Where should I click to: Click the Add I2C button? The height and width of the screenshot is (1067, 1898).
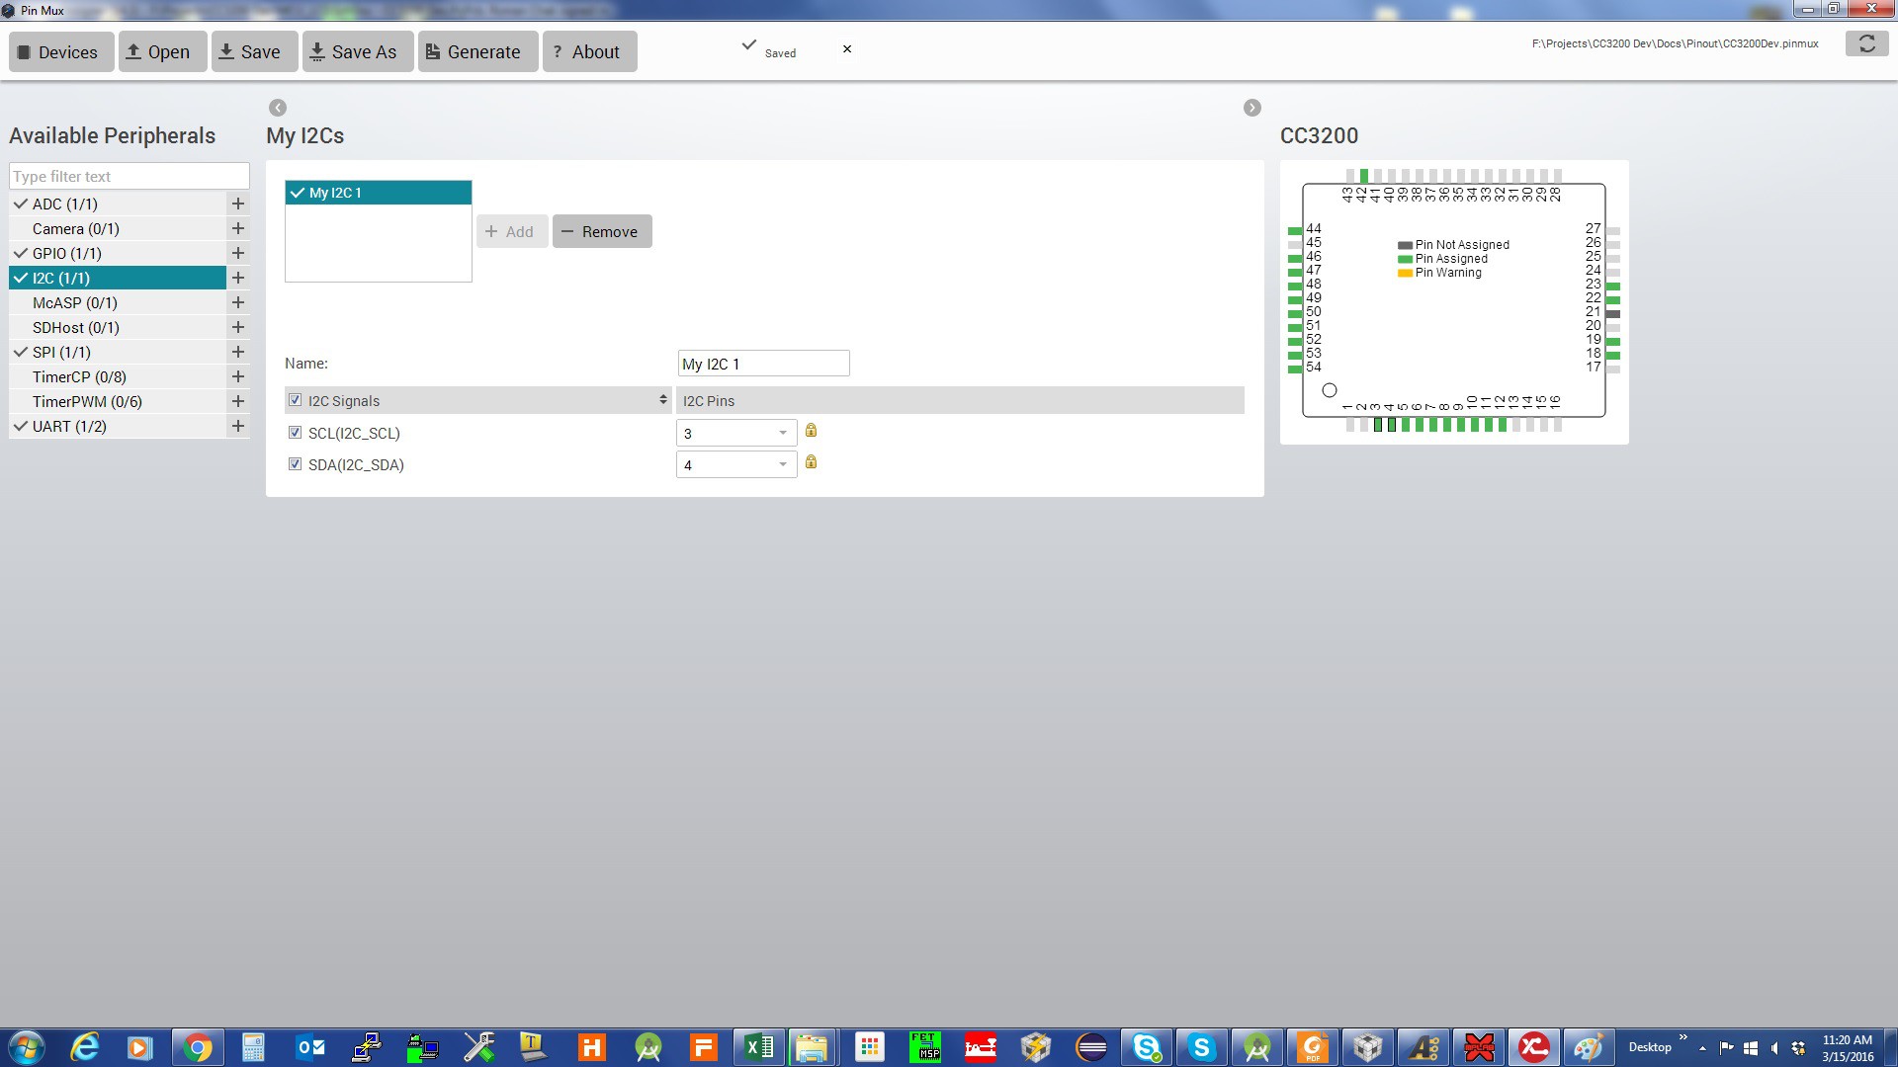click(x=511, y=231)
